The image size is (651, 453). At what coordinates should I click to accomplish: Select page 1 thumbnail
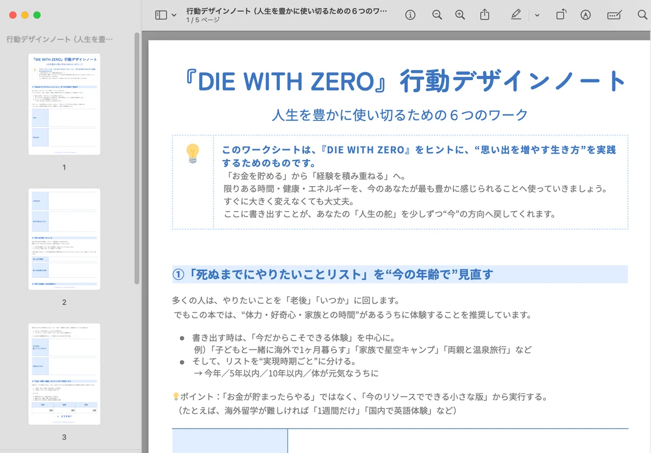coord(64,104)
